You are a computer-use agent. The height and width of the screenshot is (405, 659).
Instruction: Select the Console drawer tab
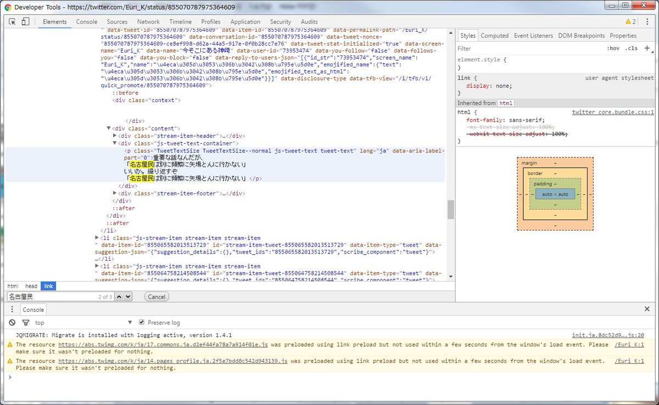click(33, 310)
